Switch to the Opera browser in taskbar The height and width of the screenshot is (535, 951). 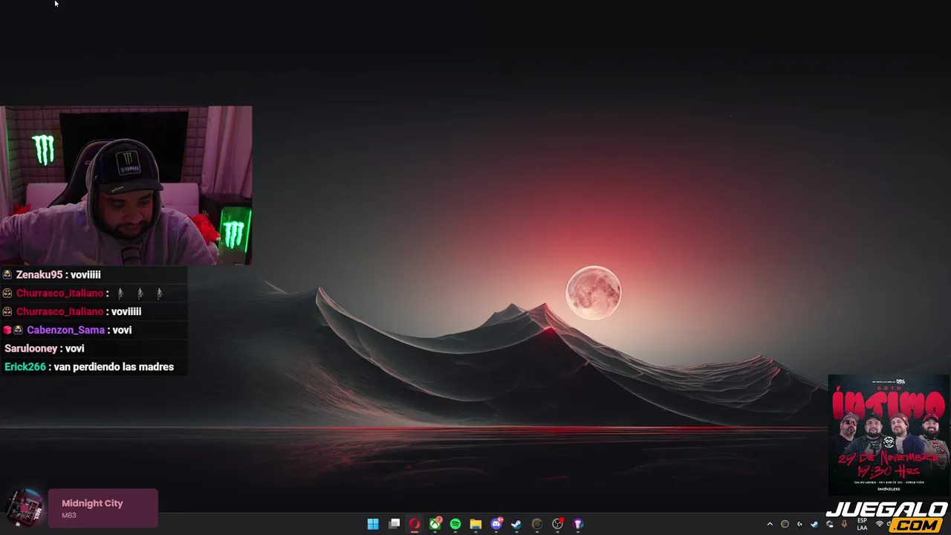414,524
